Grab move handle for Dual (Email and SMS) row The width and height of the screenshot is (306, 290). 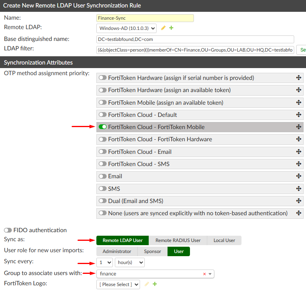click(299, 201)
